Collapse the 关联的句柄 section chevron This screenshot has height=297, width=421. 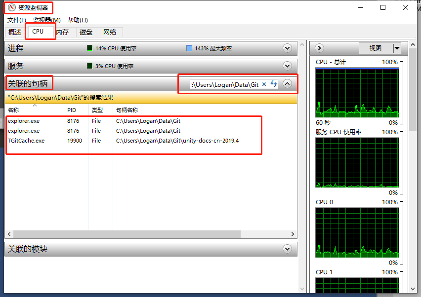click(x=287, y=84)
